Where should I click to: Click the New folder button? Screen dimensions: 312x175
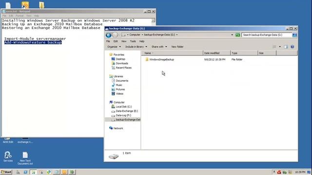(x=177, y=47)
